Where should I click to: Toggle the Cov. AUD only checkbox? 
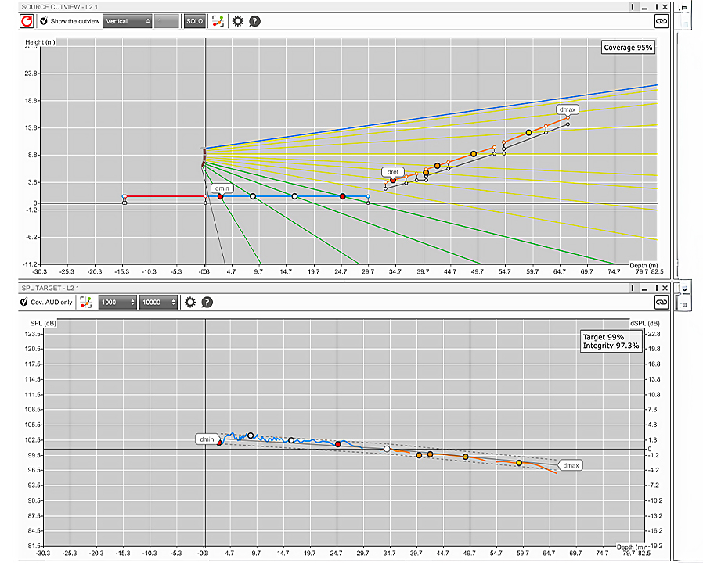pos(23,302)
